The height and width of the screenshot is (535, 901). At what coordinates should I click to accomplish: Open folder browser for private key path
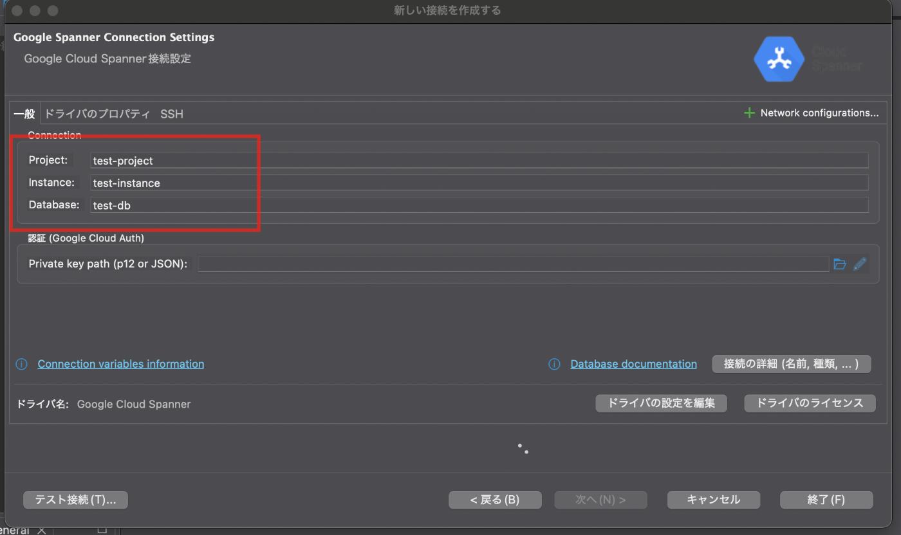[839, 264]
